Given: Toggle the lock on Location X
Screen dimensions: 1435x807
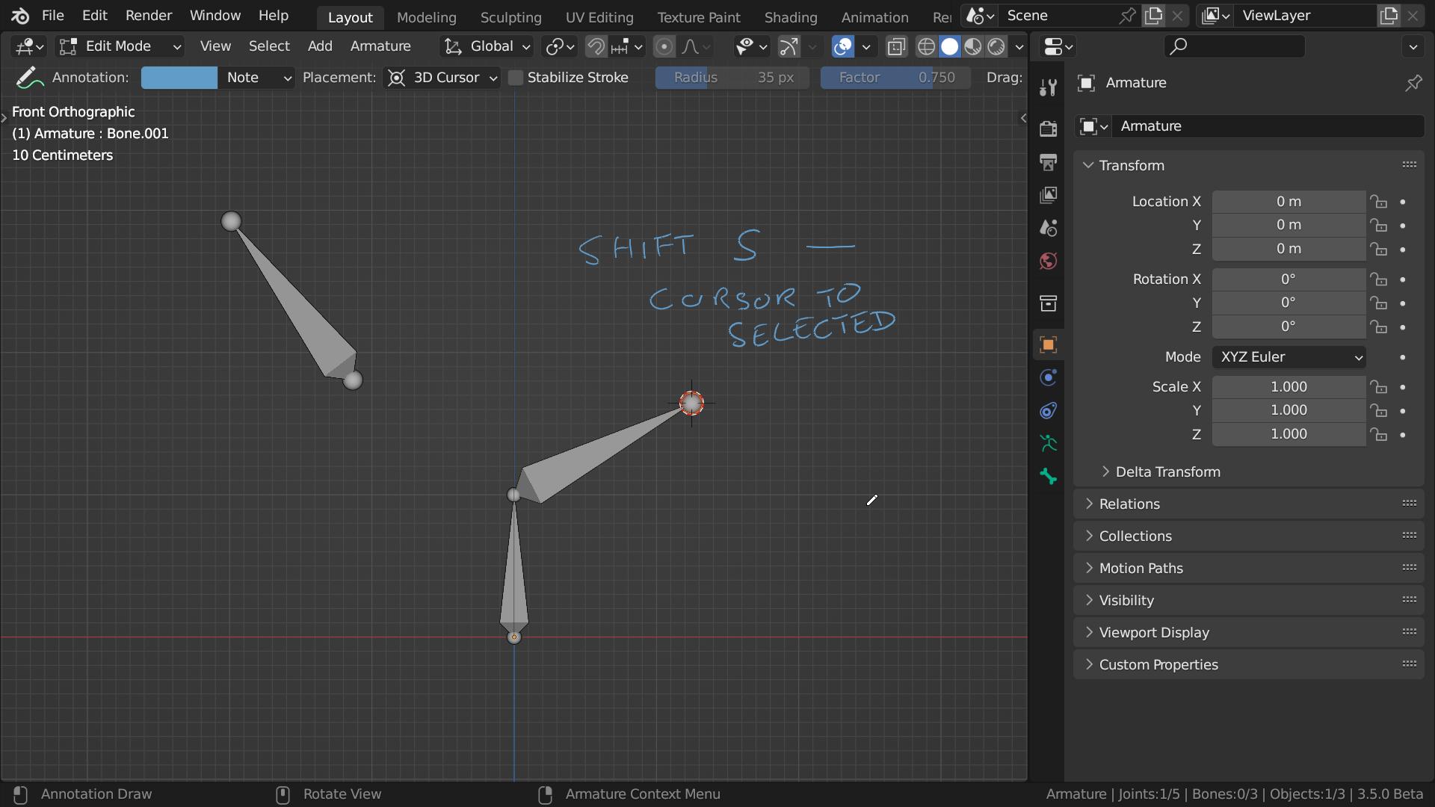Looking at the screenshot, I should tap(1379, 202).
